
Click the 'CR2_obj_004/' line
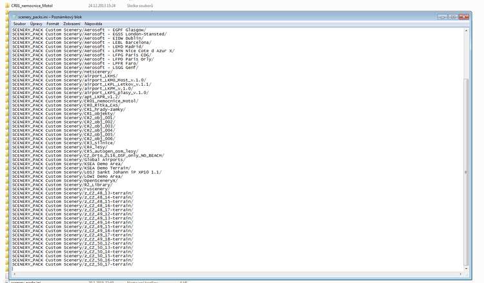64,130
